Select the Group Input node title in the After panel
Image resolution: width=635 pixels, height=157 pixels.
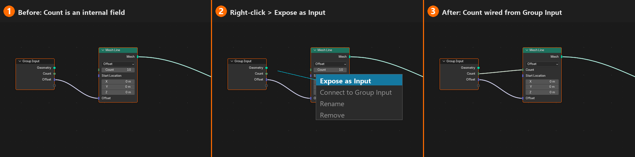click(x=455, y=61)
